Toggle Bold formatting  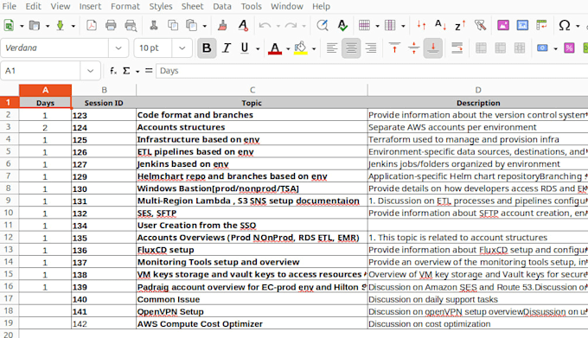[x=207, y=48]
